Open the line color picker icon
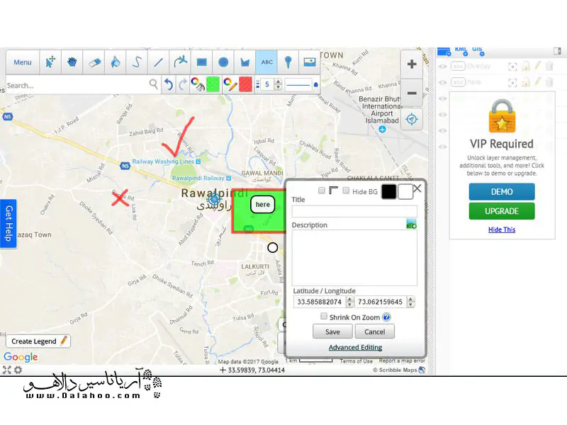567x425 pixels. (230, 84)
